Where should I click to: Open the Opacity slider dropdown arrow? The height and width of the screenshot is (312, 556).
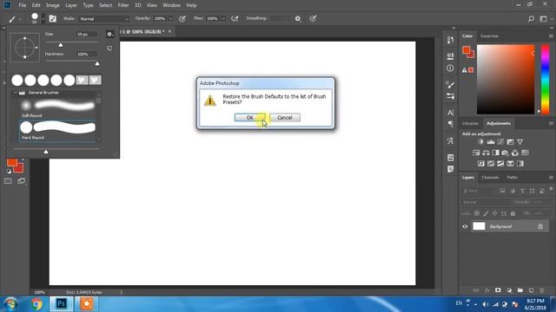tap(170, 19)
